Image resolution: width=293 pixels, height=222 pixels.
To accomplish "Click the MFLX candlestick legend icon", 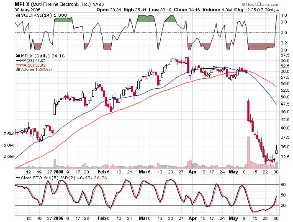I will tap(18, 56).
